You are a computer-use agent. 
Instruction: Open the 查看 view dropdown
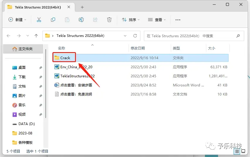pos(157,20)
